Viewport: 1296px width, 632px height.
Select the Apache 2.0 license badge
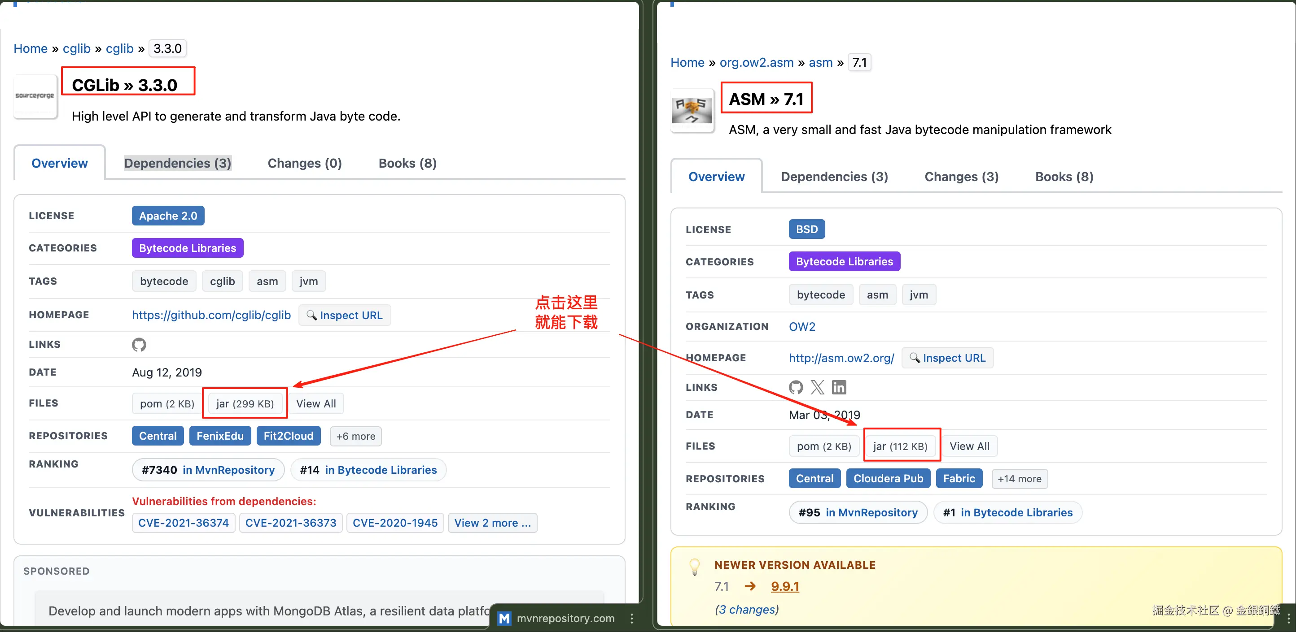(168, 216)
